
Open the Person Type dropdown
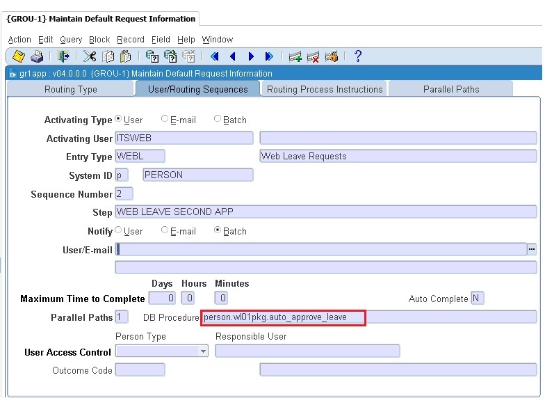tap(204, 351)
